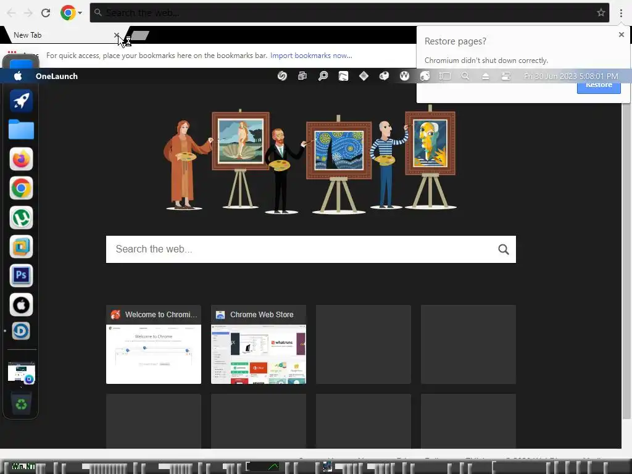Open the recycle bin in the dock

click(21, 404)
